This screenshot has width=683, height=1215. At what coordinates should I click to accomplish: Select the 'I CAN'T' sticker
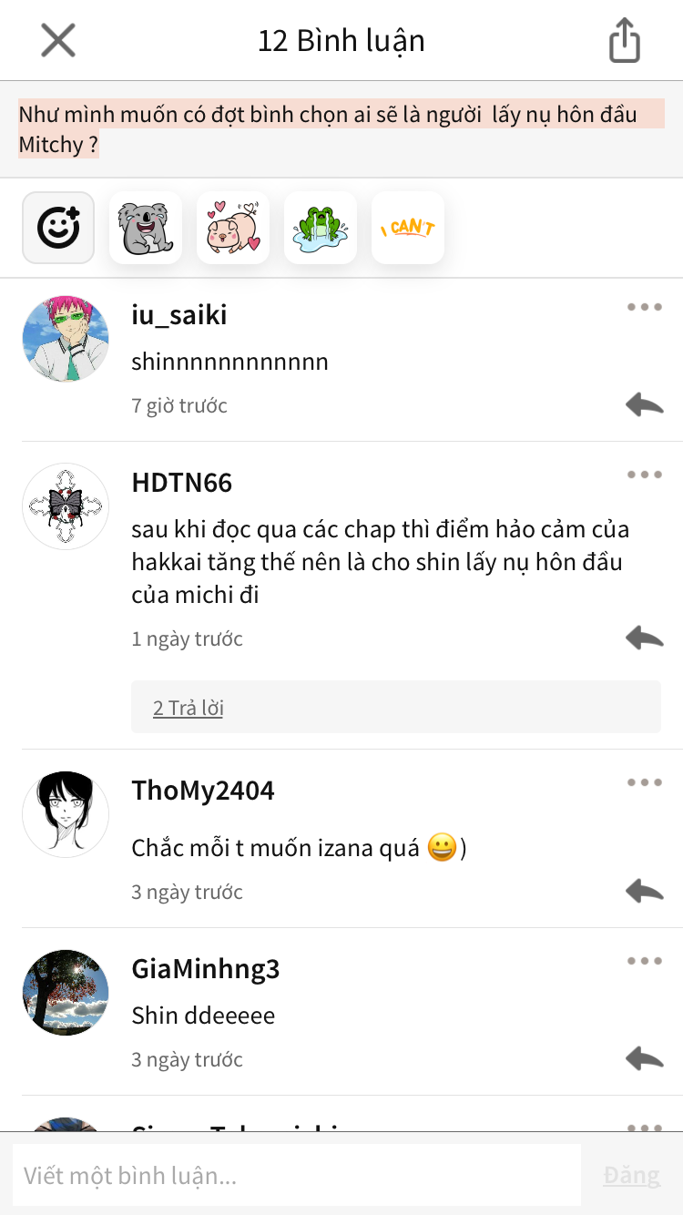click(x=408, y=228)
